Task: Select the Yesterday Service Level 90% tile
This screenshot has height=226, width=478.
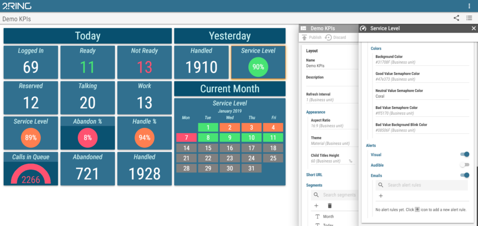Action: (258, 62)
